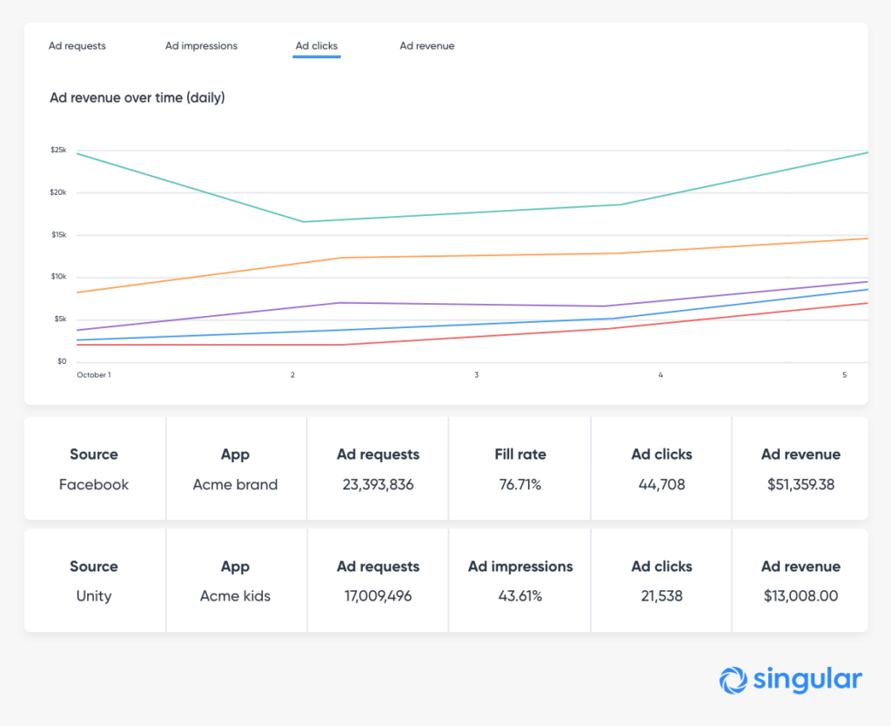The image size is (891, 726).
Task: Click the $25k y-axis label
Action: tap(58, 150)
